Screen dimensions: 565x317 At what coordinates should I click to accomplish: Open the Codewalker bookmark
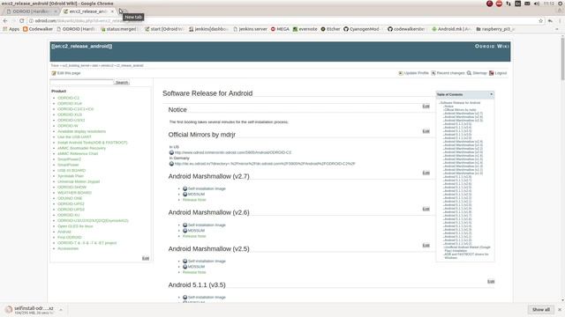pos(38,29)
